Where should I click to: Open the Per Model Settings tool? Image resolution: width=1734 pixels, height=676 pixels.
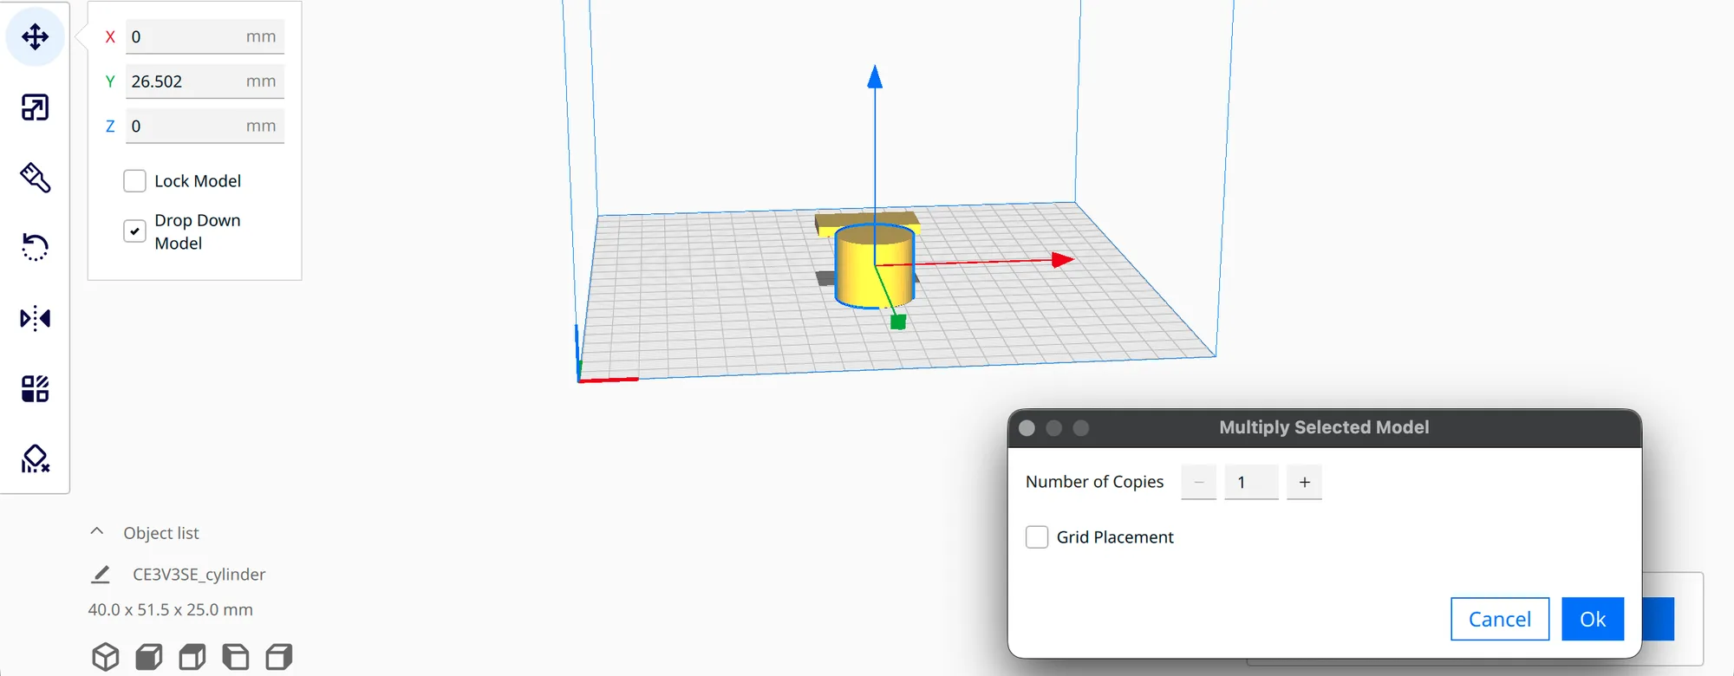click(x=35, y=389)
